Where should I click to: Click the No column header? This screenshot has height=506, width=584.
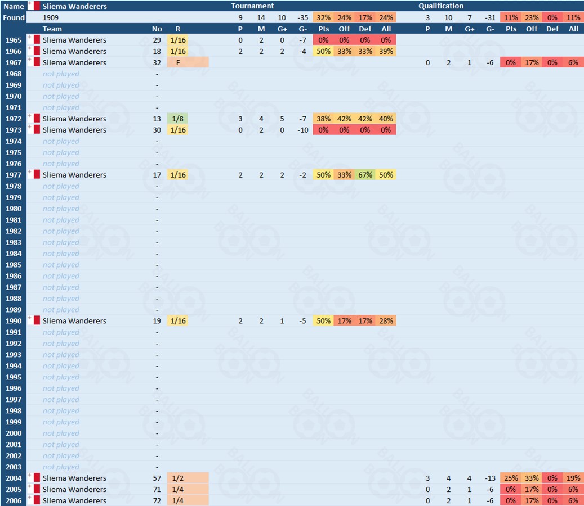click(157, 29)
